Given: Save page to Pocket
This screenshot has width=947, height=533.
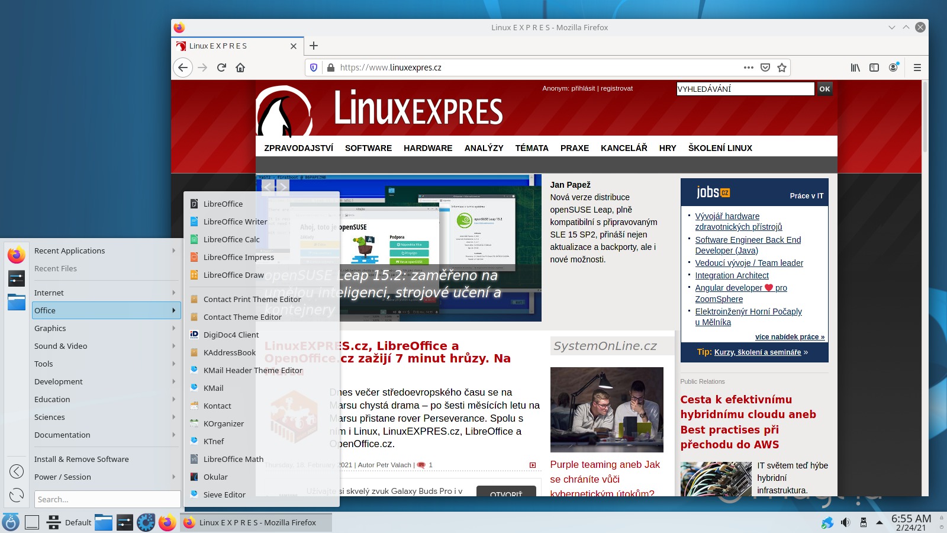Looking at the screenshot, I should click(765, 68).
